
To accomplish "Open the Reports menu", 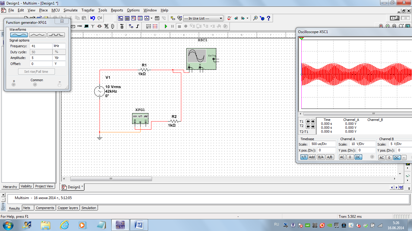I will [x=117, y=10].
